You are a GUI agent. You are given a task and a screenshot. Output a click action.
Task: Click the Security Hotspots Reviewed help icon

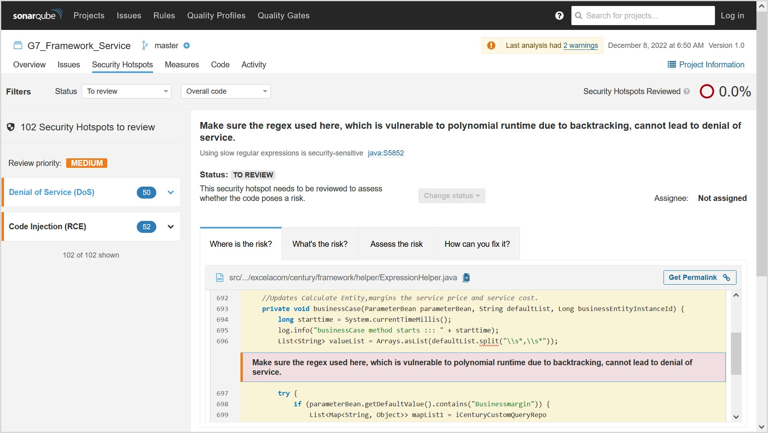[687, 91]
